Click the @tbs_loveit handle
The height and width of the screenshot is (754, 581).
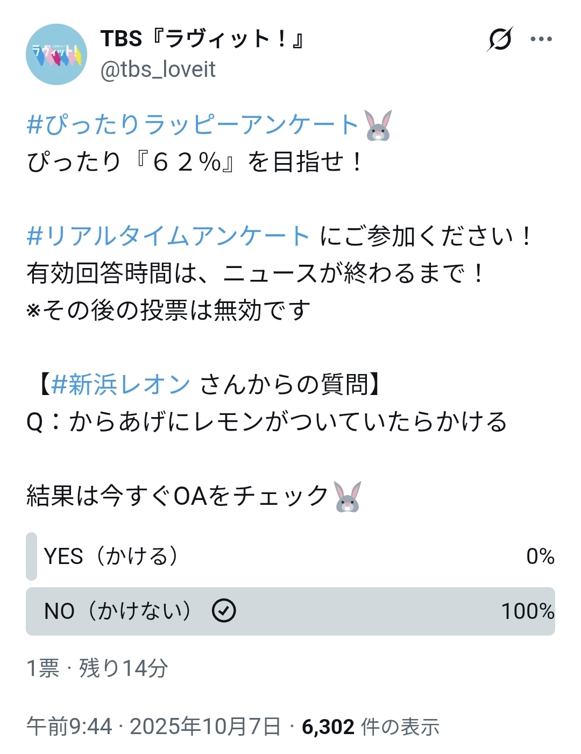(x=158, y=69)
